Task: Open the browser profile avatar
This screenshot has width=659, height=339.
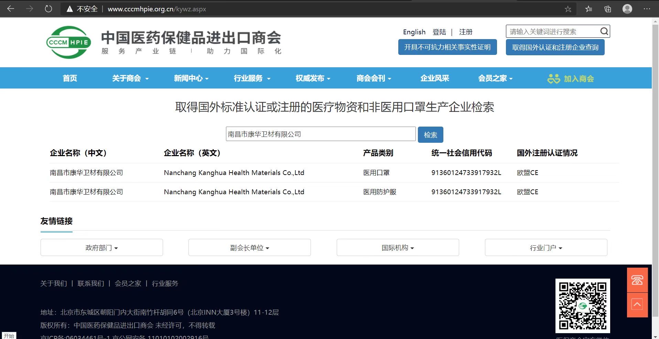Action: [x=627, y=9]
